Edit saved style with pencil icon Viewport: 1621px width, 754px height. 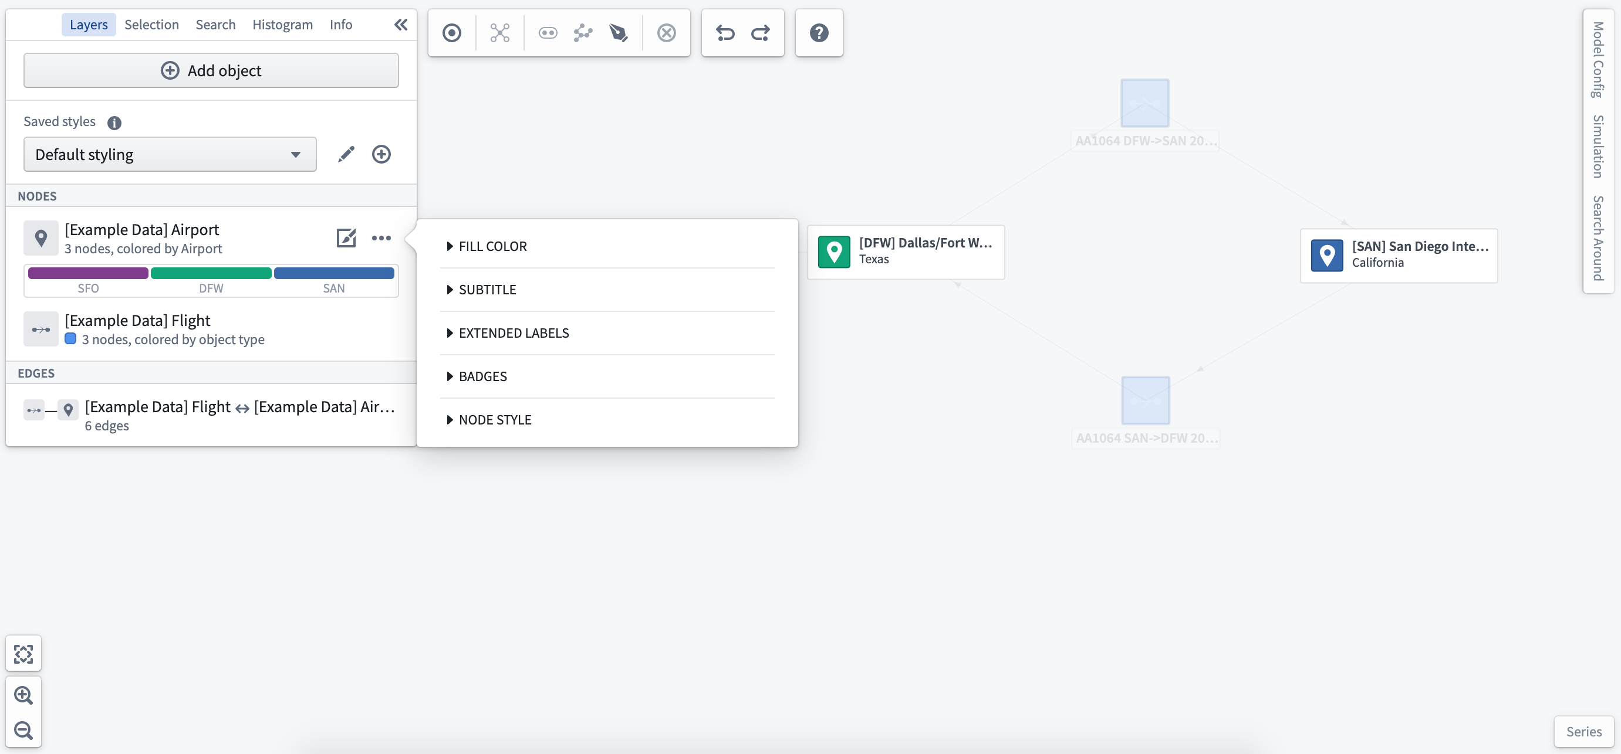pos(346,154)
